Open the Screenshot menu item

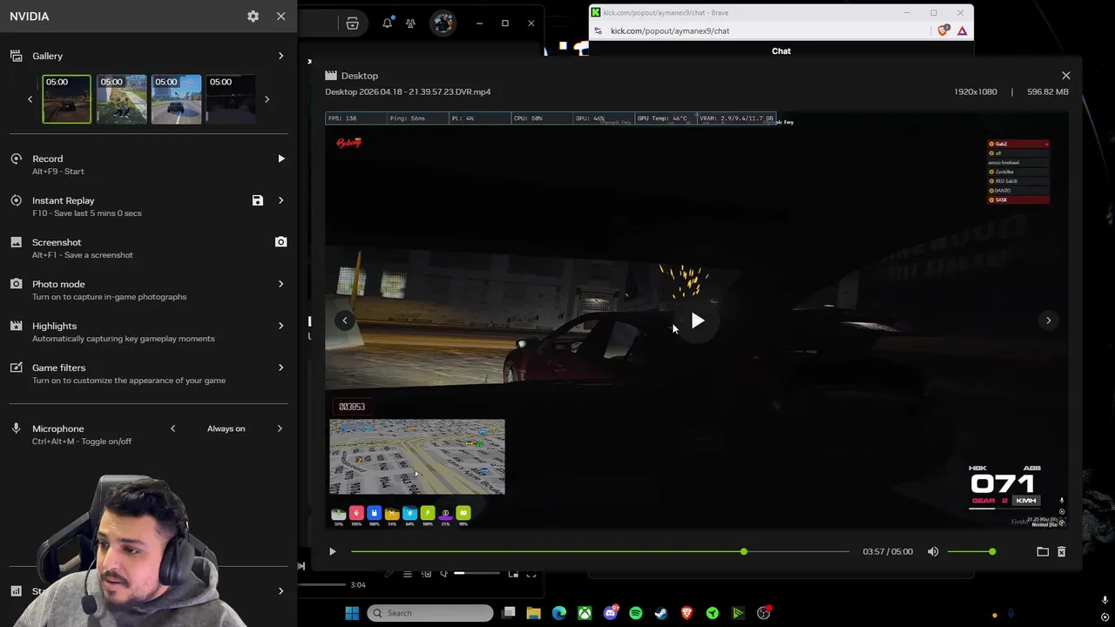[x=148, y=248]
